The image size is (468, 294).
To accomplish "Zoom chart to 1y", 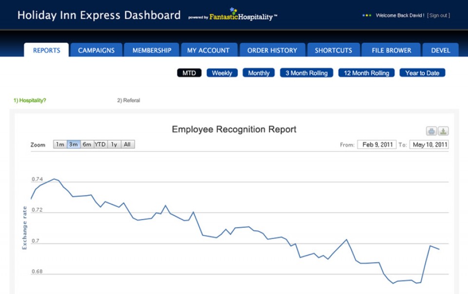I will pyautogui.click(x=114, y=145).
